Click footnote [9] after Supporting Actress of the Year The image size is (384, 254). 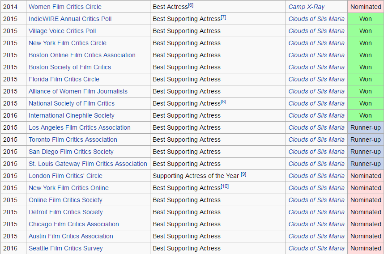243,174
